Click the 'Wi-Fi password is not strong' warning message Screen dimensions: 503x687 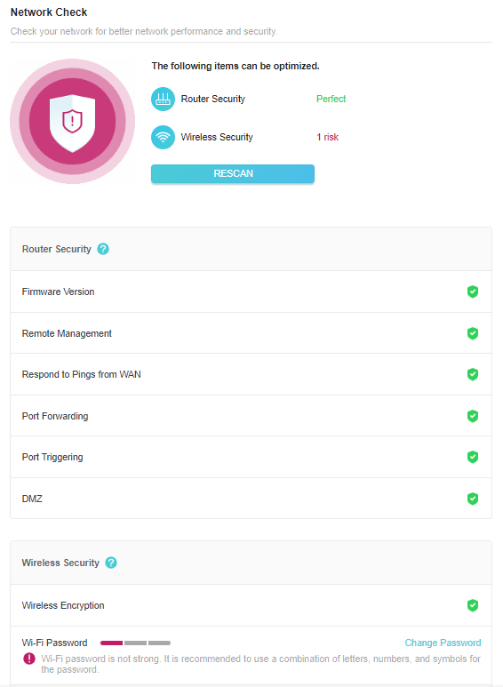pyautogui.click(x=260, y=664)
